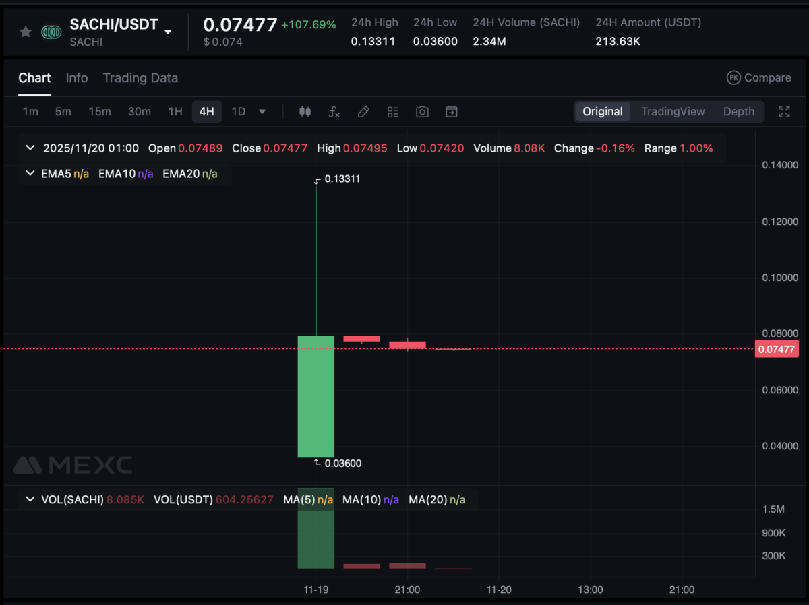This screenshot has height=605, width=809.
Task: Switch to Trading Data tab
Action: pyautogui.click(x=140, y=78)
